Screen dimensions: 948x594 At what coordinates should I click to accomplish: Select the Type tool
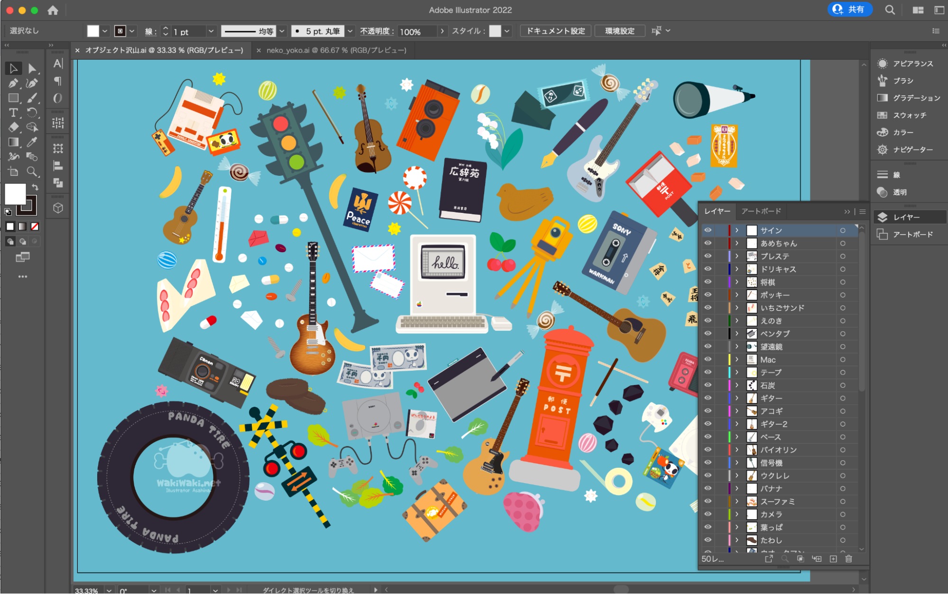pos(13,113)
